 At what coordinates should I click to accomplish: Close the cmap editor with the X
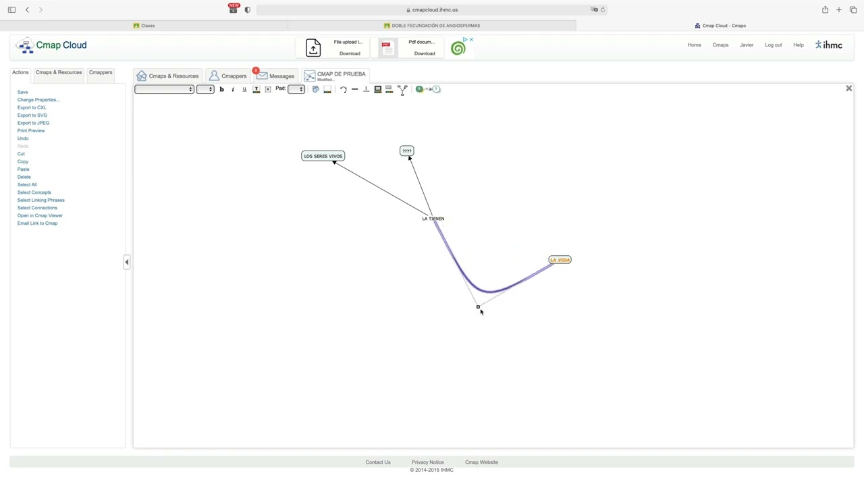(x=848, y=88)
